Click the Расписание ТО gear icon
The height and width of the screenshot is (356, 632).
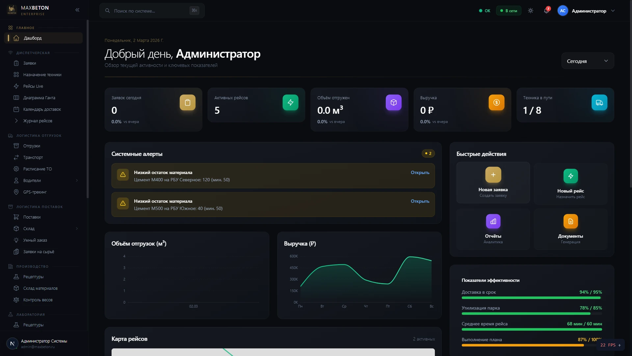click(16, 169)
